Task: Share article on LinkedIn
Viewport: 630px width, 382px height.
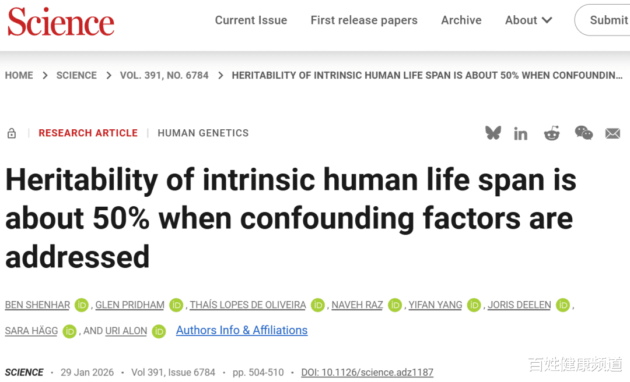Action: 520,134
